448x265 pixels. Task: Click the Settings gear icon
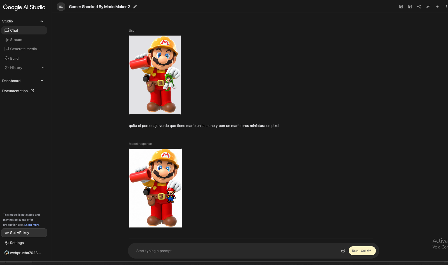tap(7, 243)
